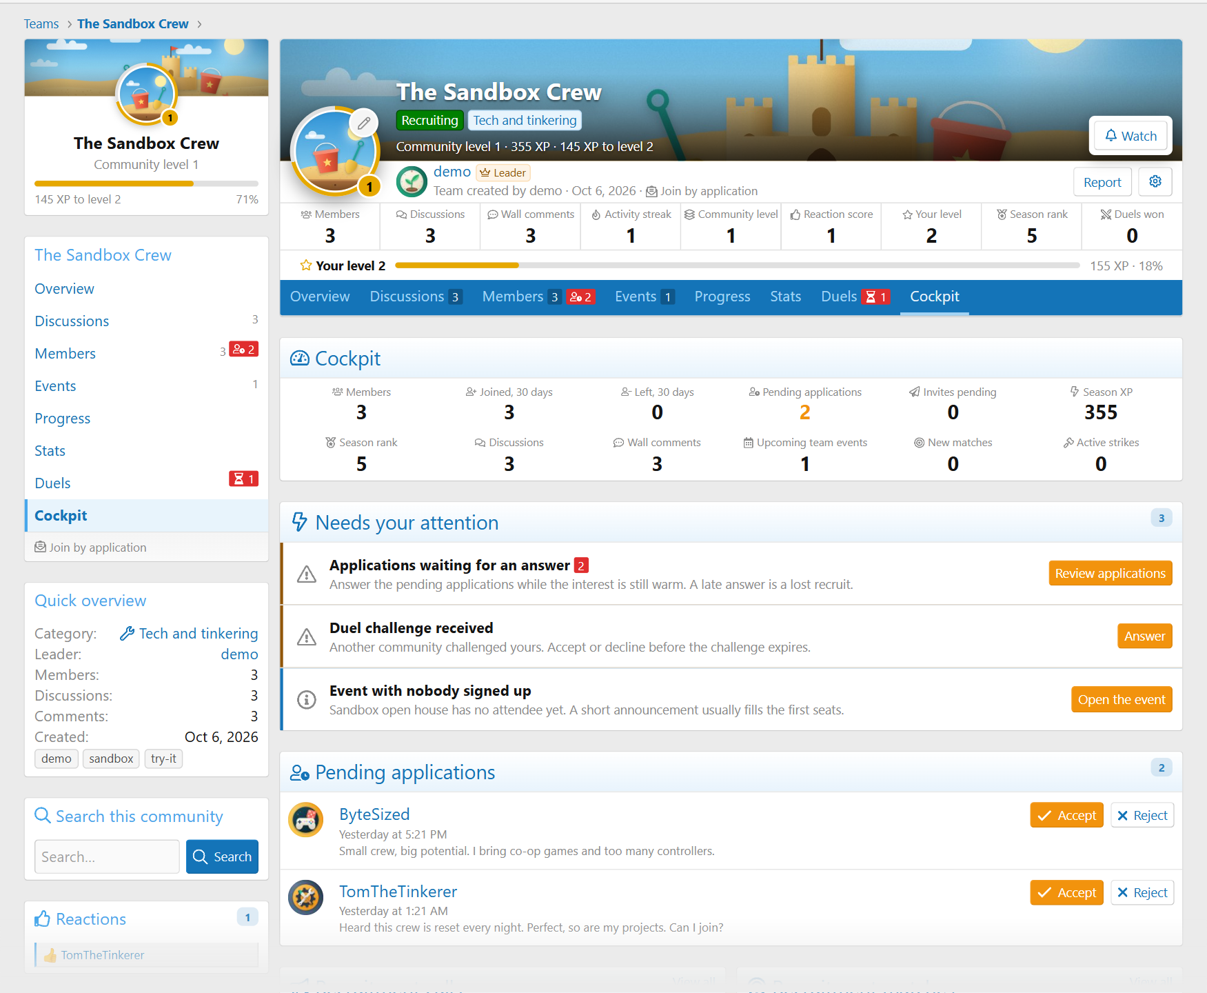Click the community search input field
1207x993 pixels.
coord(107,856)
